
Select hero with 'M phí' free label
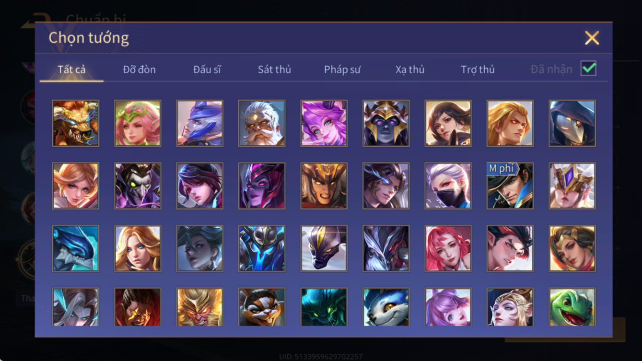click(510, 186)
